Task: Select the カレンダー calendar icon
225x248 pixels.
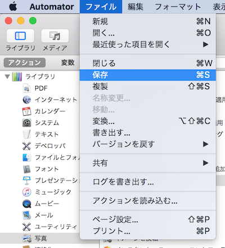Action: click(x=26, y=111)
